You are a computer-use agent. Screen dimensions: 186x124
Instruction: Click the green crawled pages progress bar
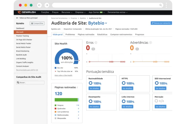pos(66,100)
